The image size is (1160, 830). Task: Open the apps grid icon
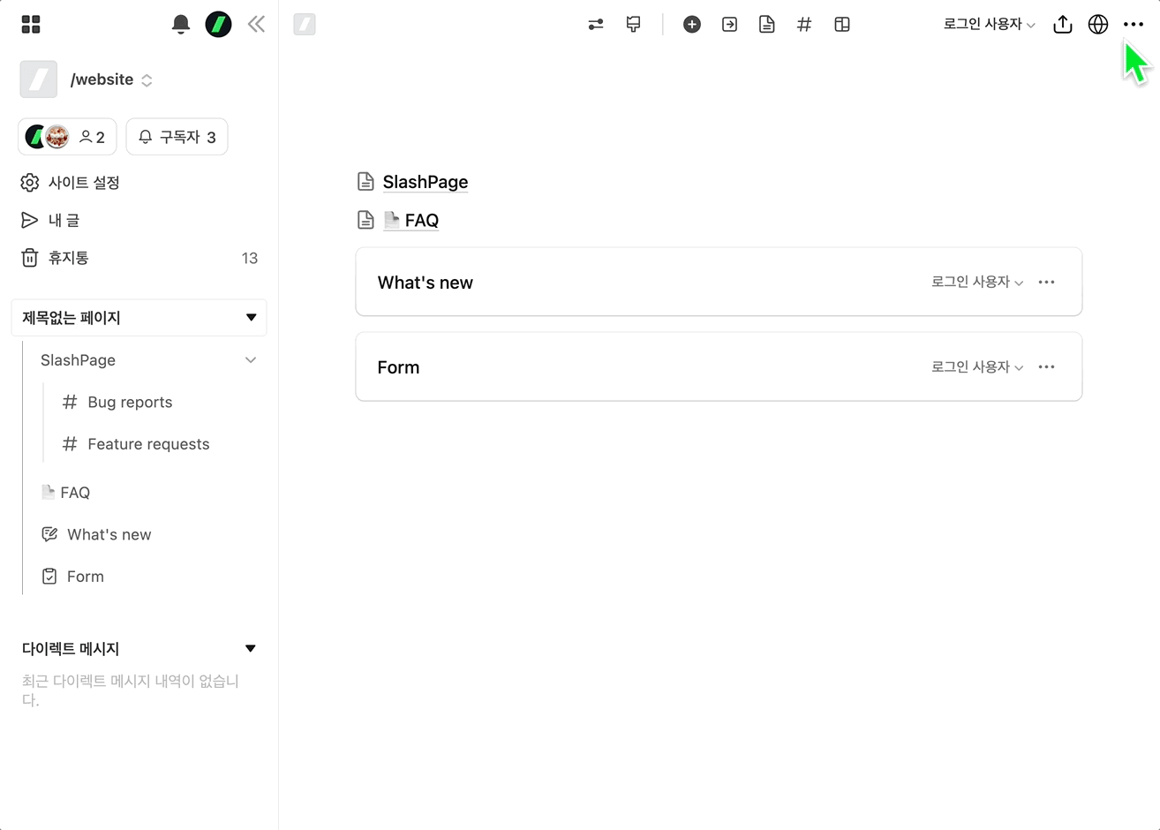(x=31, y=25)
